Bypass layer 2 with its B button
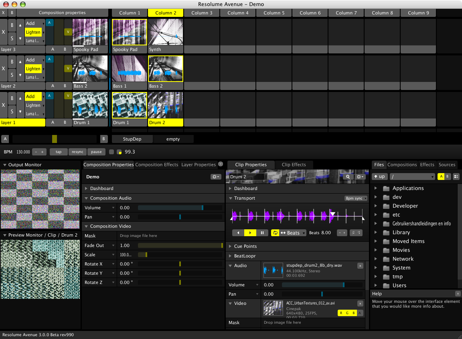The width and height of the screenshot is (462, 339). point(12,62)
